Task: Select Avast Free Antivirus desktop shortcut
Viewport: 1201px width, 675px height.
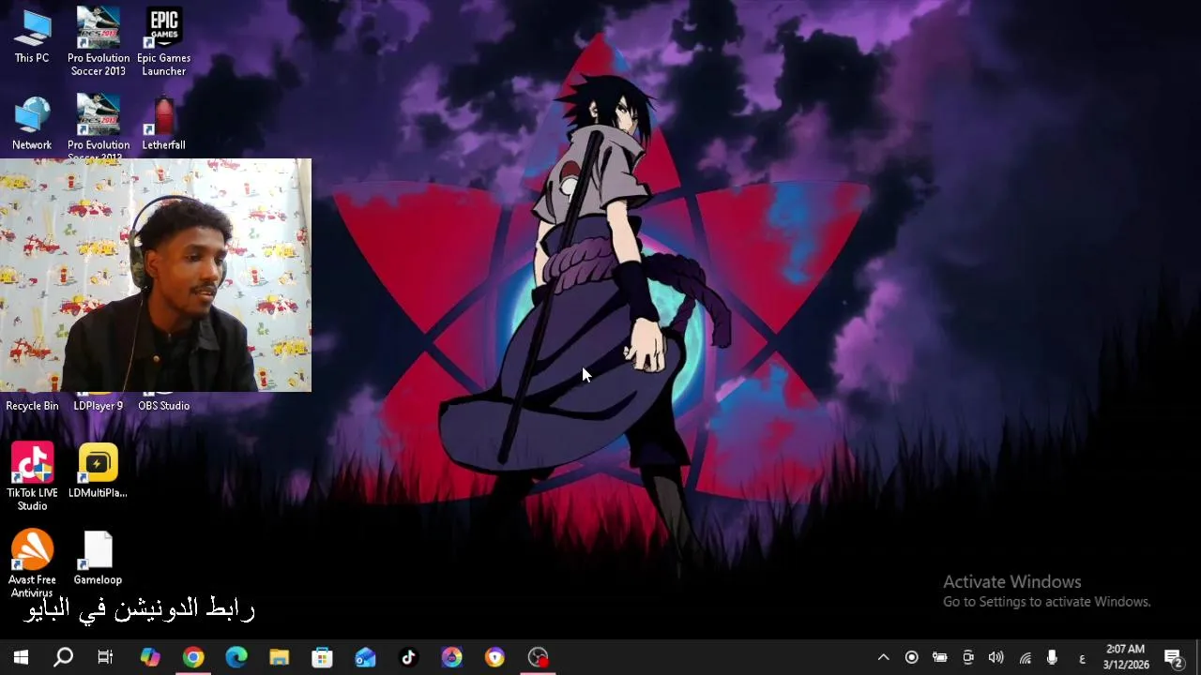Action: click(32, 563)
